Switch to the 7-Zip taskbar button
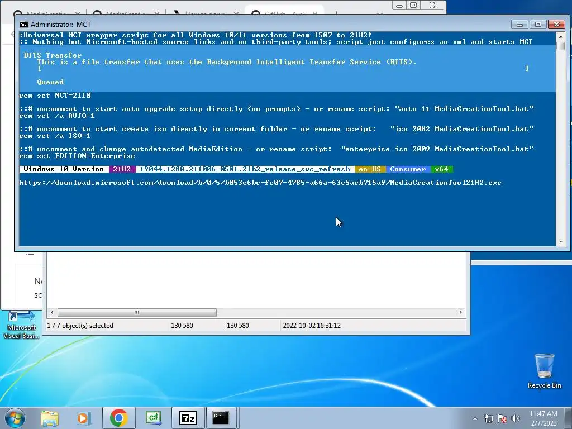 point(188,418)
